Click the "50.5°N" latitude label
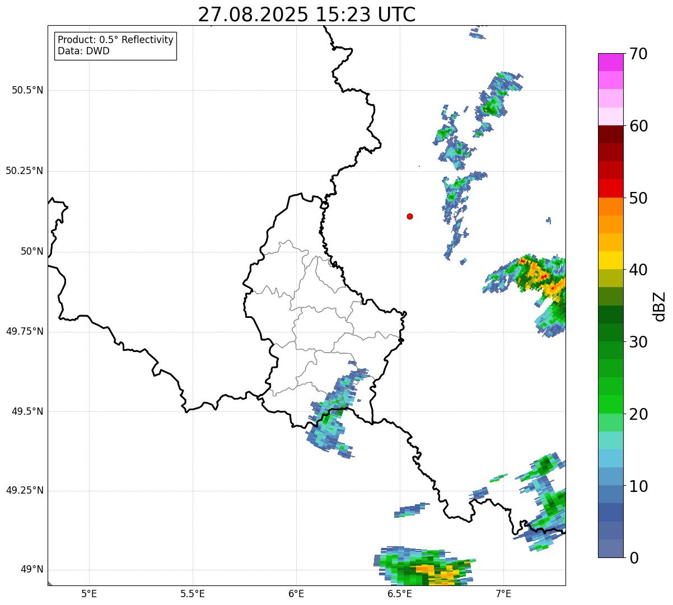The image size is (673, 605). [27, 91]
